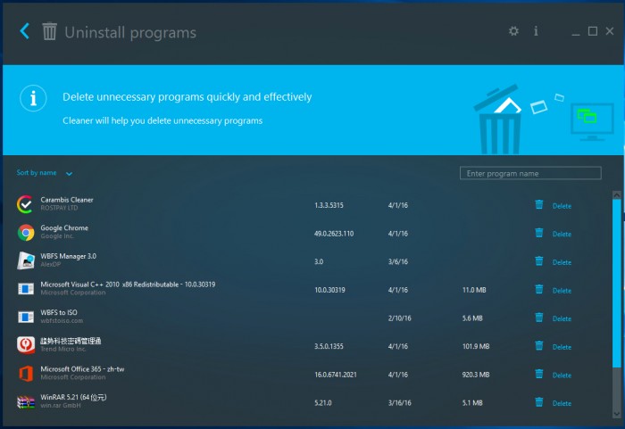
Task: Click the Carambis Cleaner program icon
Action: click(26, 204)
